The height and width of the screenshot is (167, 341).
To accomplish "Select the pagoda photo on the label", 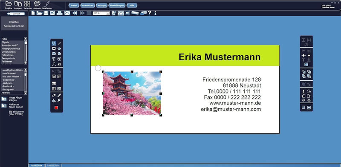I will coord(132,93).
